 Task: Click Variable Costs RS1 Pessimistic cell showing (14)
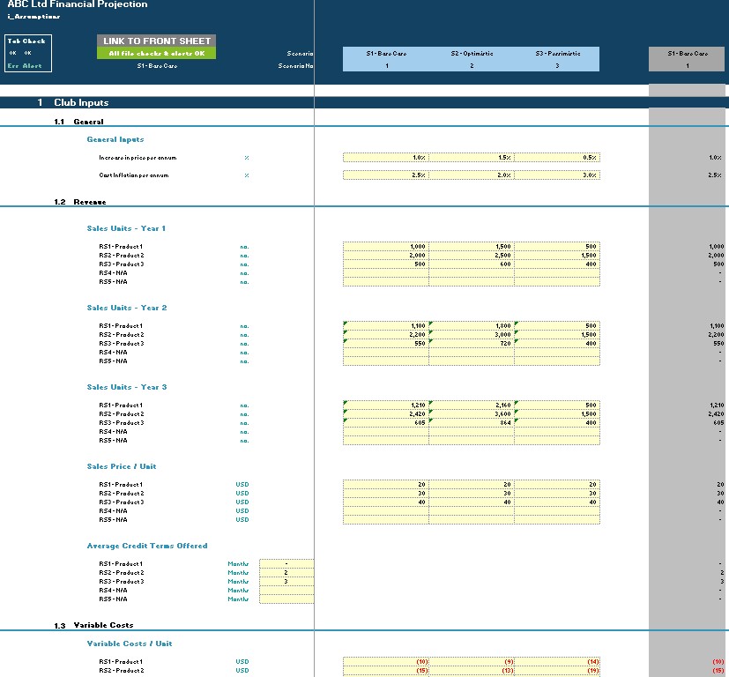(557, 662)
